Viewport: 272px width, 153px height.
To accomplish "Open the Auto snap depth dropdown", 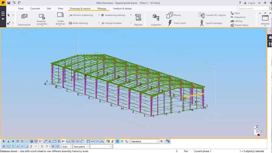I will click(70, 146).
